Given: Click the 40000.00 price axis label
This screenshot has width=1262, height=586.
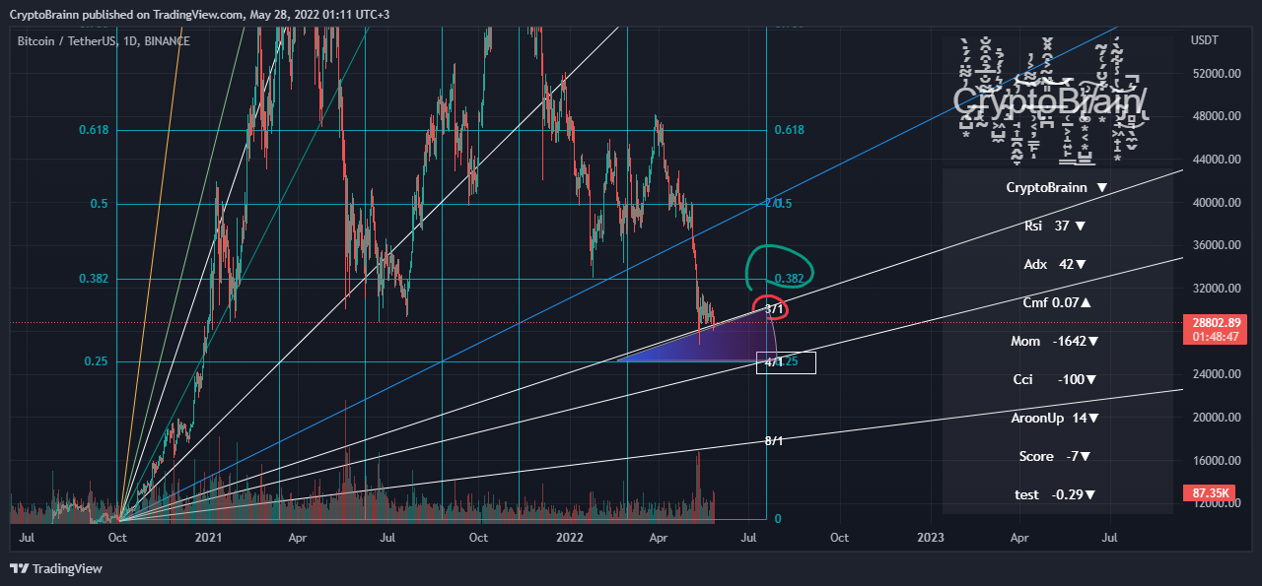Looking at the screenshot, I should point(1215,203).
